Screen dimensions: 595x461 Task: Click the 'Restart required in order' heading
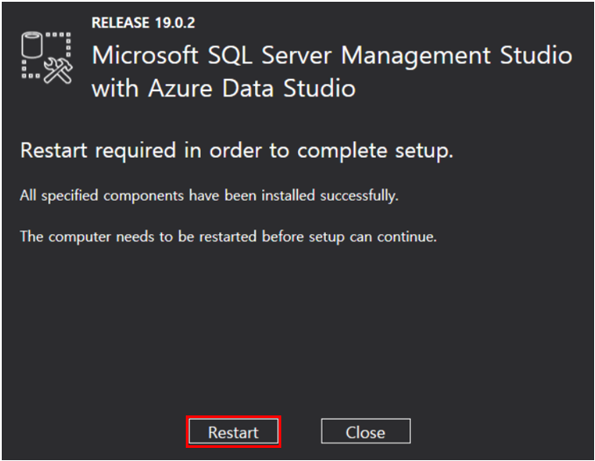237,151
